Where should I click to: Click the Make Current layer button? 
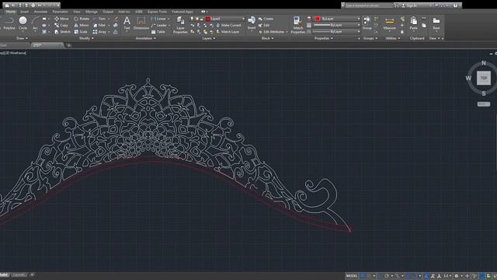click(x=228, y=25)
